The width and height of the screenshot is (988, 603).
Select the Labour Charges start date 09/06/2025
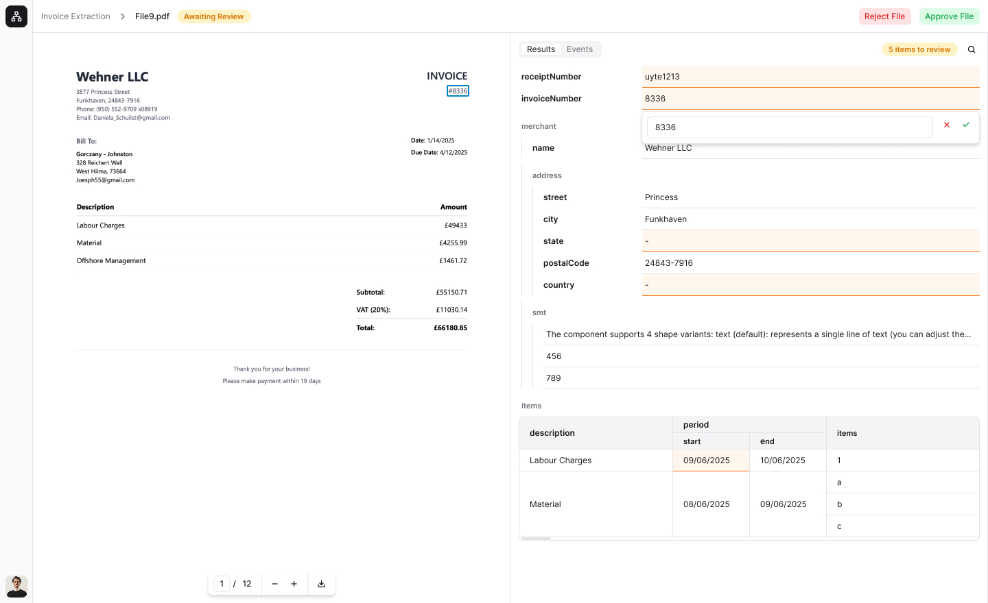click(711, 460)
